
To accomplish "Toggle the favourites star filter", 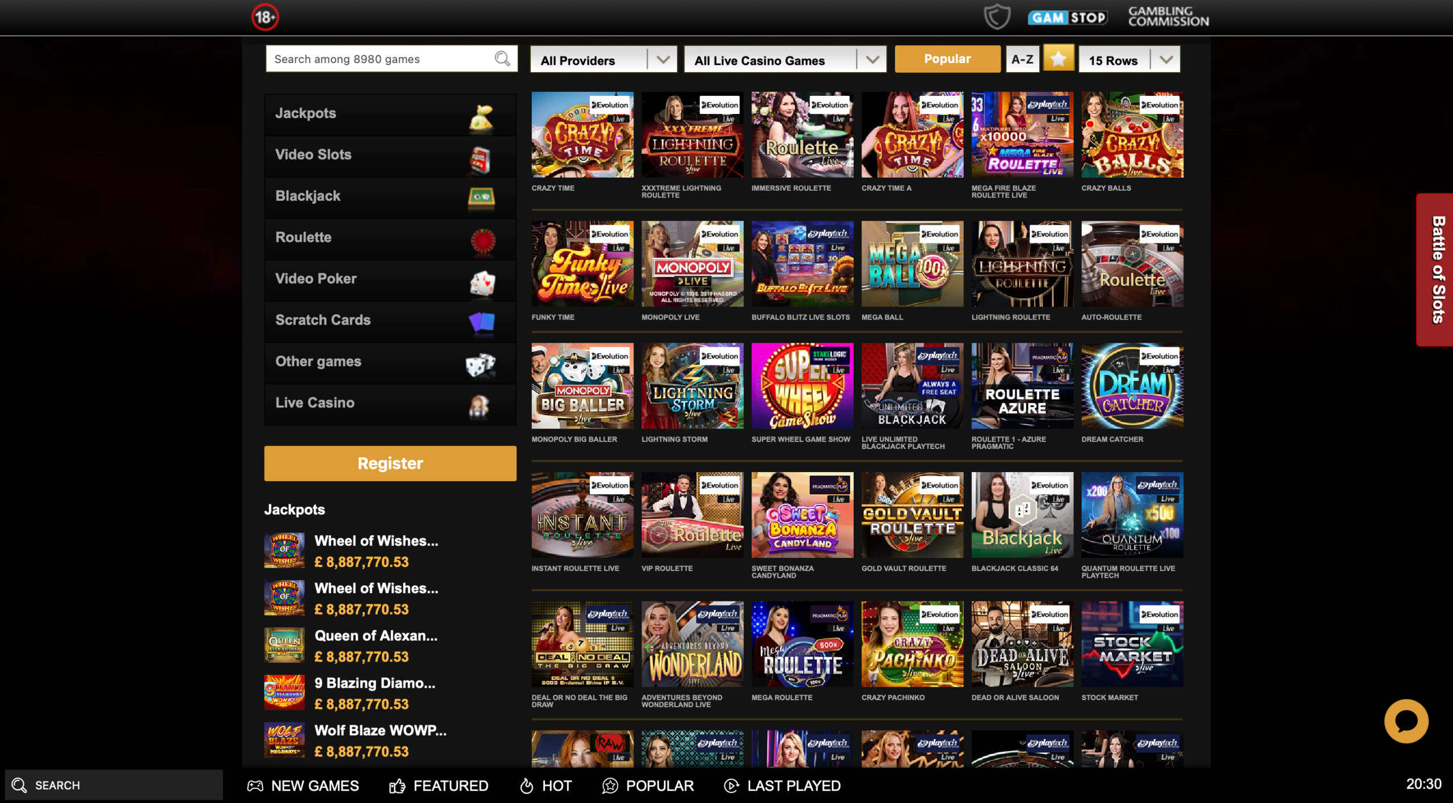I will pyautogui.click(x=1059, y=59).
